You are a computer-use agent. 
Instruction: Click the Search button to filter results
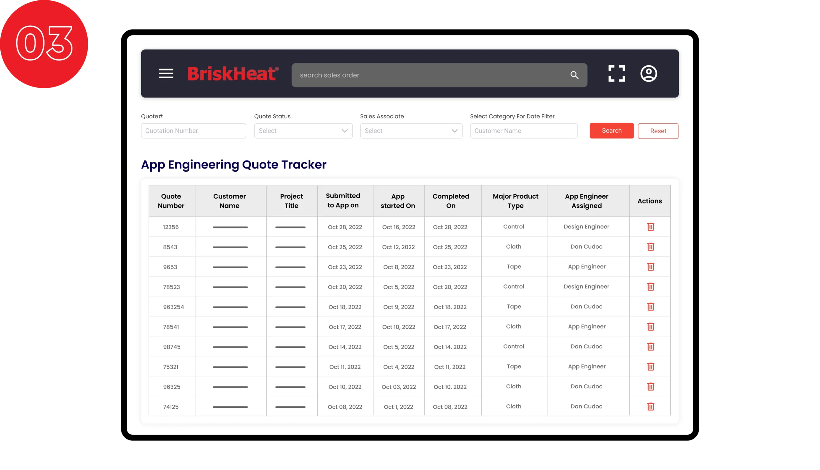[x=611, y=131]
